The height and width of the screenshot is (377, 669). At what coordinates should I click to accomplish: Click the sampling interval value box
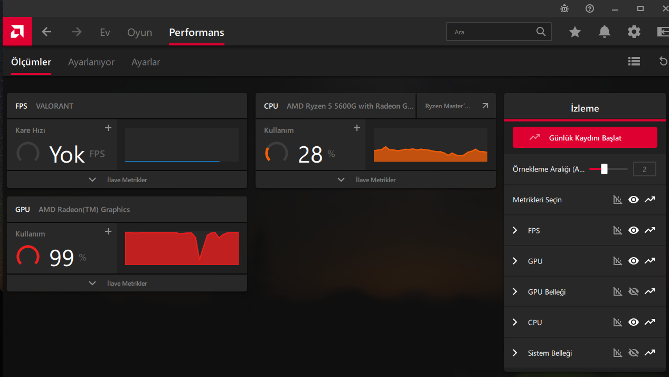[644, 169]
